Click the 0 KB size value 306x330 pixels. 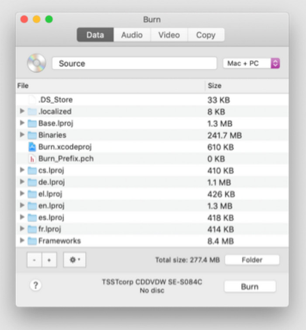pos(216,159)
